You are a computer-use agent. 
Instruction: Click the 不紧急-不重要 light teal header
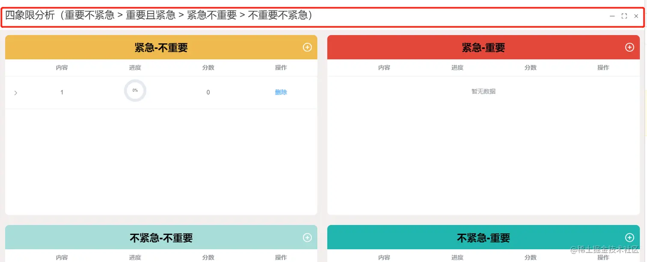coord(161,237)
